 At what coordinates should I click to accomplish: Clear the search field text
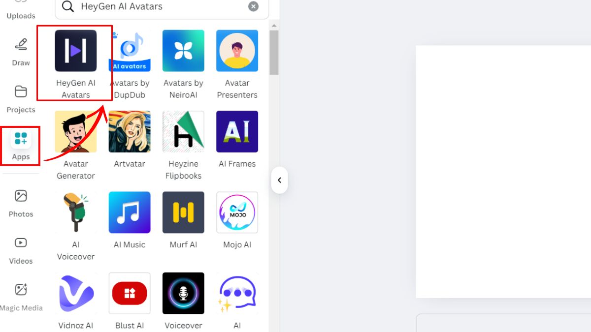tap(253, 6)
